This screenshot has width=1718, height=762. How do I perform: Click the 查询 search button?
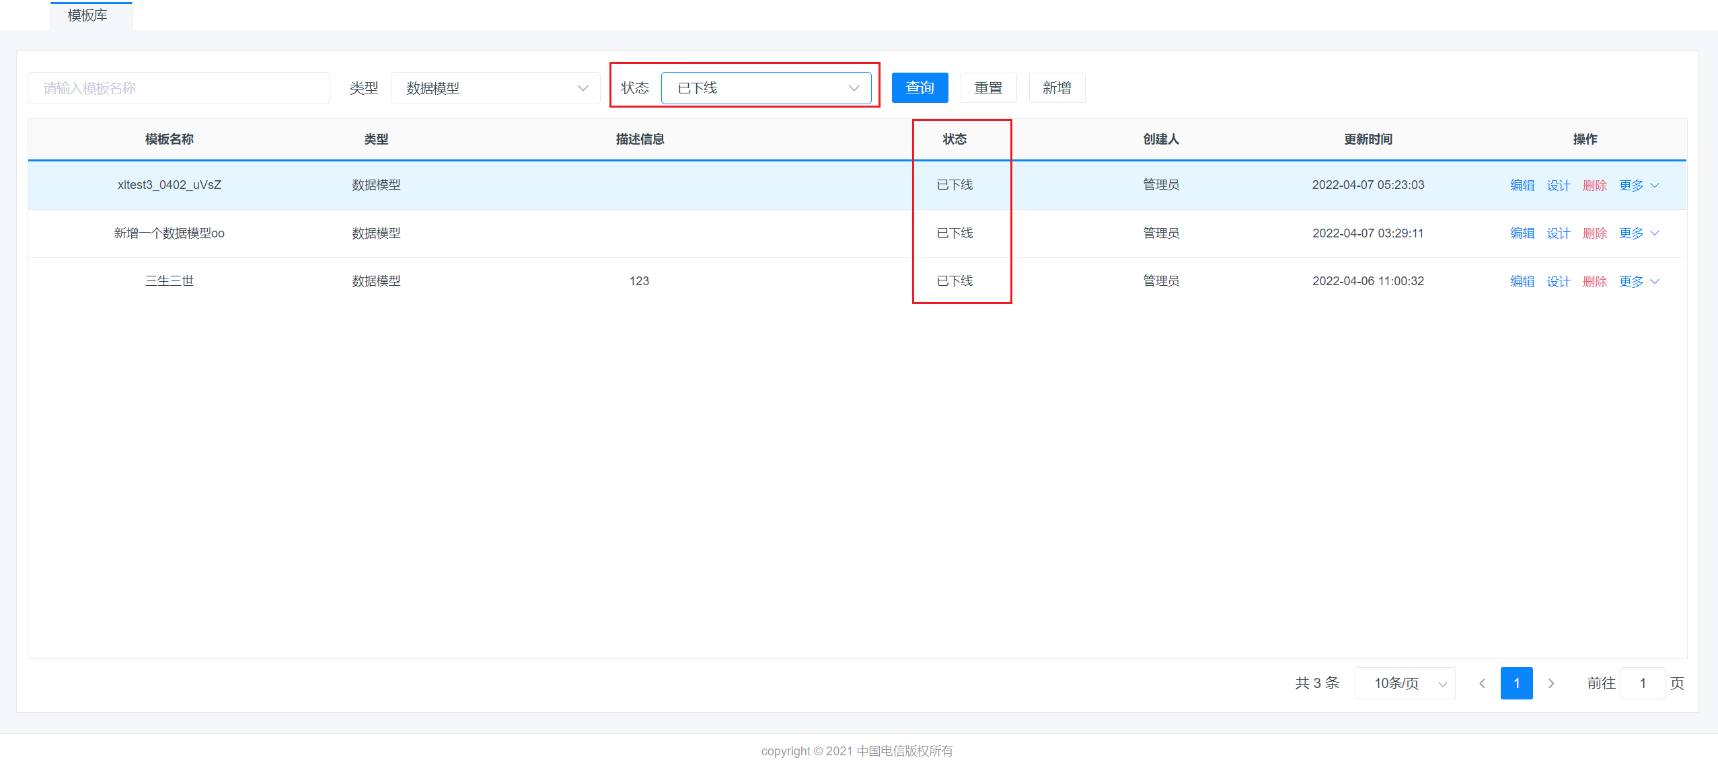tap(920, 88)
